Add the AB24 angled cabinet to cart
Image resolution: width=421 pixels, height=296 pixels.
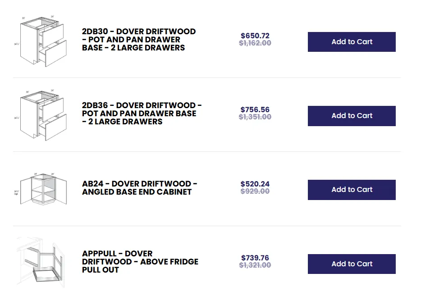point(352,190)
